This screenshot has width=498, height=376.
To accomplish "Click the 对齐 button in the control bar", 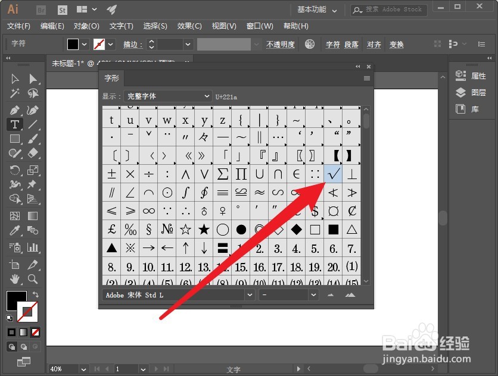I will coord(373,44).
